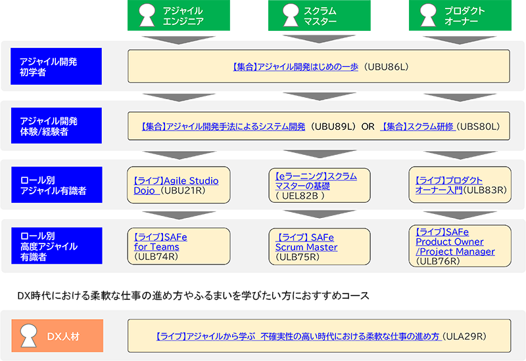Open 【ライブ】Agile Studio Dojo link
Screen dimensions: 526x361
coord(176,186)
